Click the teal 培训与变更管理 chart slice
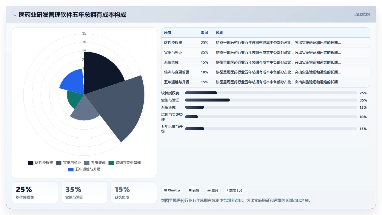 [x=75, y=99]
